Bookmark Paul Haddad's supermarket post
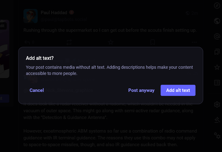The width and height of the screenshot is (222, 152). click(x=152, y=42)
